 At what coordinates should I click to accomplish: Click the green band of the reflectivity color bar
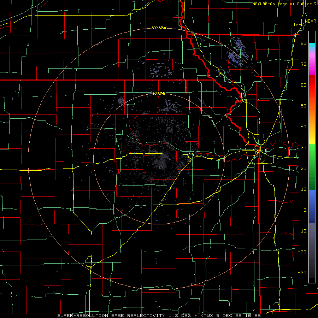click(x=312, y=167)
